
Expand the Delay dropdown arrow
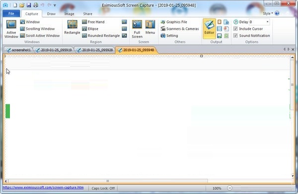(267, 22)
